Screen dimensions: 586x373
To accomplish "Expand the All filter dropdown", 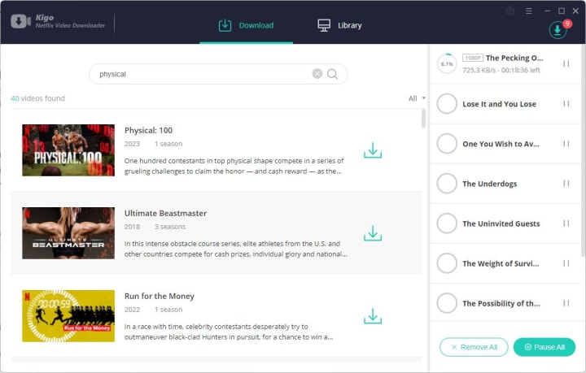I will point(417,98).
